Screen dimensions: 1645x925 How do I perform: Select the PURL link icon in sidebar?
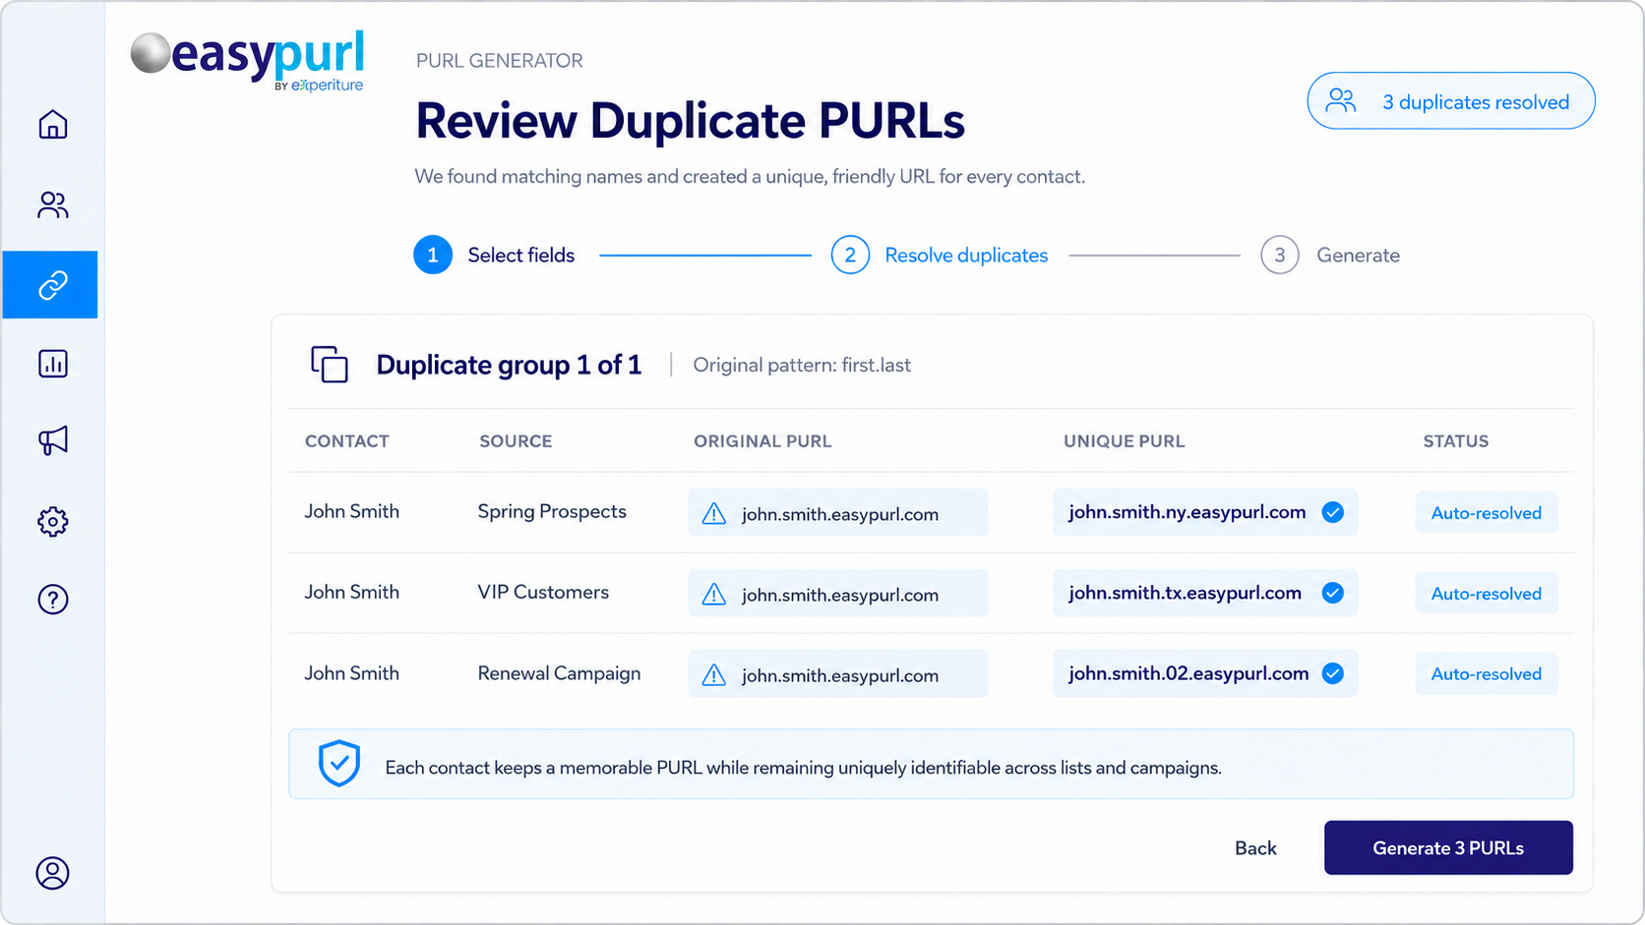tap(50, 285)
